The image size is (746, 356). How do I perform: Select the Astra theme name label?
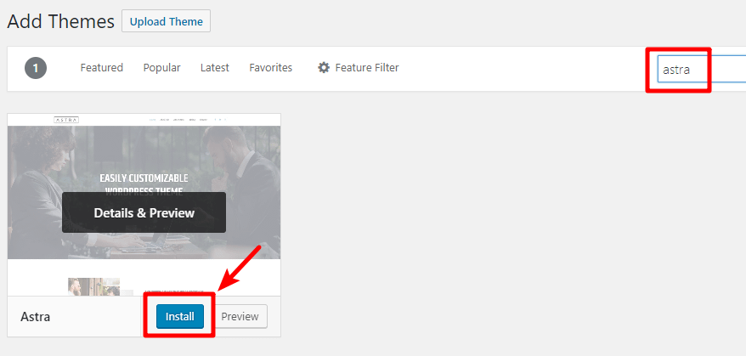click(35, 317)
